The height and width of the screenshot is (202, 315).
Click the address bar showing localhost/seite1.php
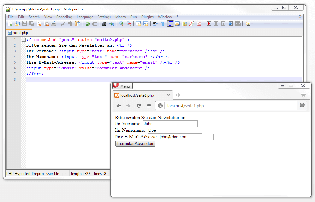230,106
